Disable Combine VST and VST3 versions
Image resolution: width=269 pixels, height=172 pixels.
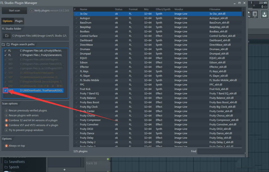click(6, 125)
